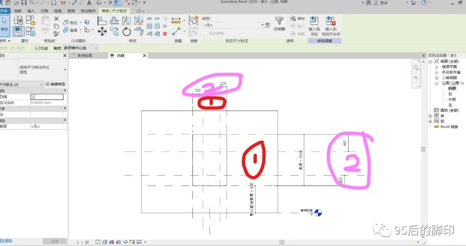Expand the 楼层平面 tree node
The image size is (466, 246).
(437, 67)
